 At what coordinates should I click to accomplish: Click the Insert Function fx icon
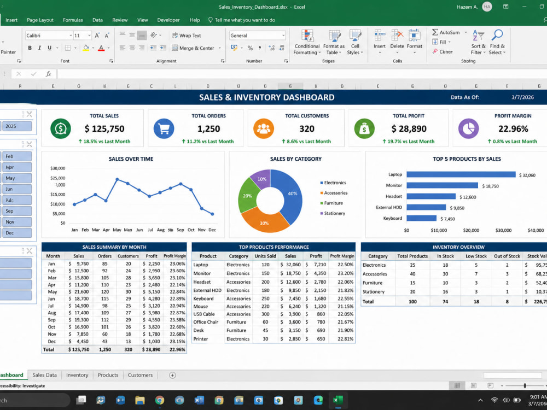tap(49, 74)
